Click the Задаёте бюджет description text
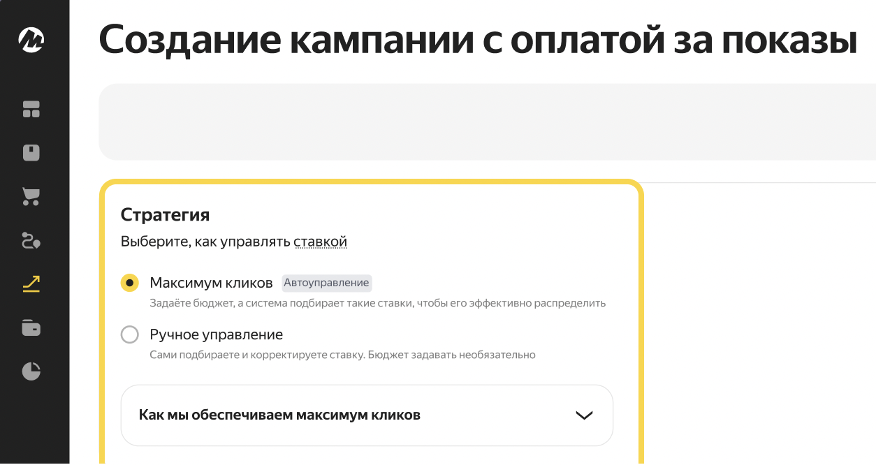This screenshot has width=876, height=465. coord(378,304)
